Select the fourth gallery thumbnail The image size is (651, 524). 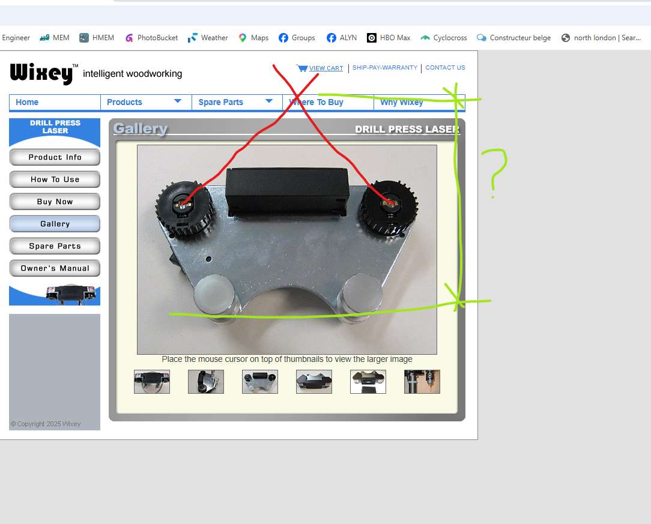[314, 382]
